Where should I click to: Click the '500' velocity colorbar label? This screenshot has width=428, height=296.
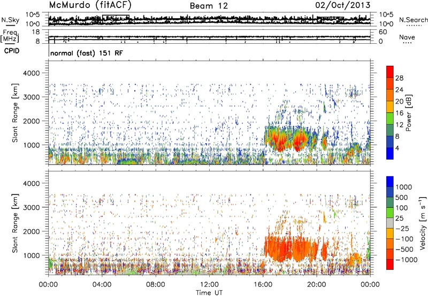pos(402,197)
